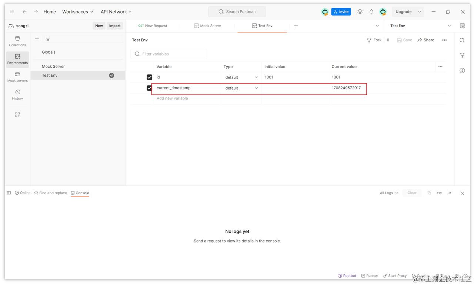Open Postbot assistant
This screenshot has width=474, height=285.
coord(347,276)
